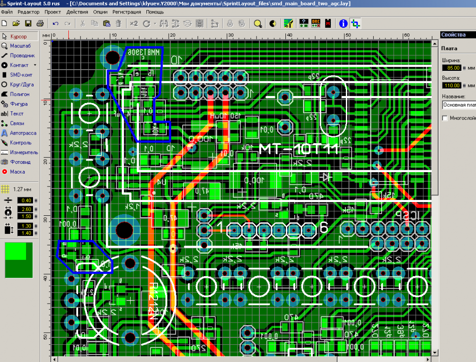Open the 1.27 мм grid size selector
The image size is (476, 362).
point(19,189)
